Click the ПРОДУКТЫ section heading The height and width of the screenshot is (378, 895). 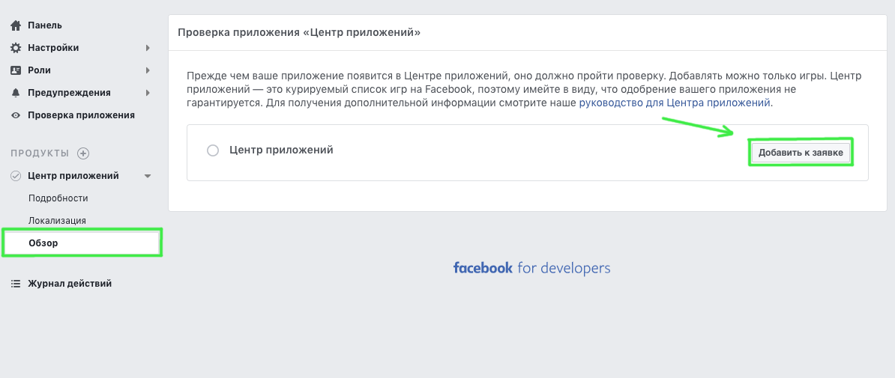pos(40,153)
